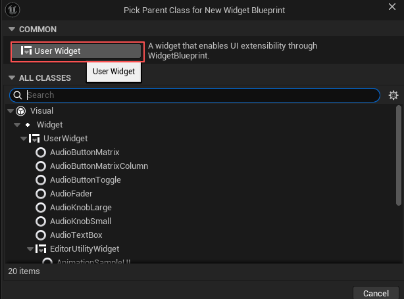This screenshot has height=299, width=404.
Task: Collapse the Visual tree node
Action: (10, 111)
